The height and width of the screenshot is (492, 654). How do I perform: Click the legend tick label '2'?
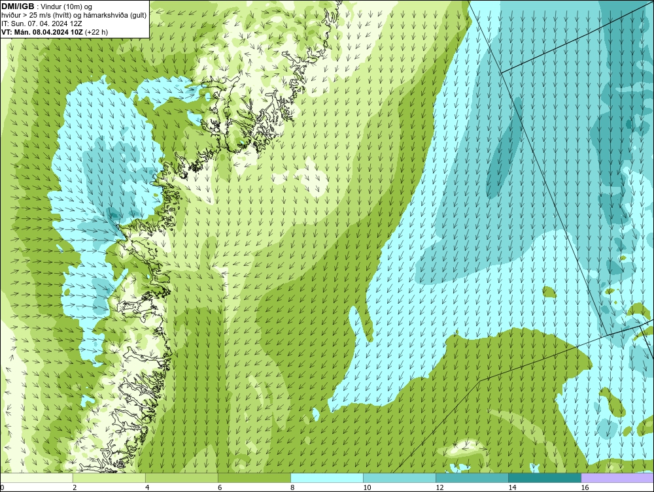tap(75, 487)
